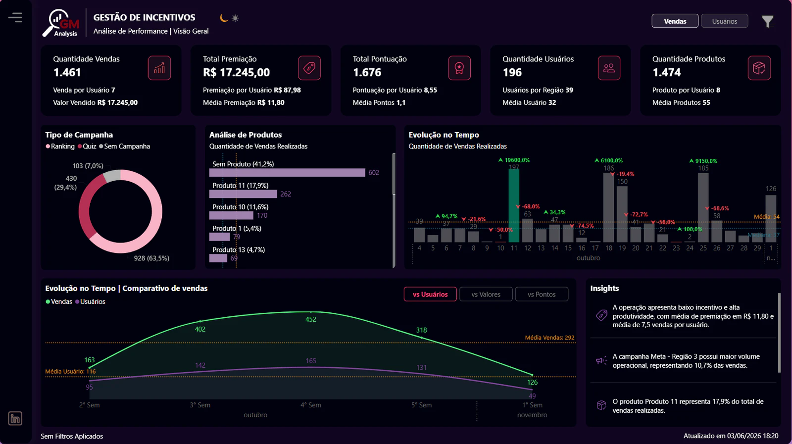Click the 402 Vendas data label
This screenshot has height=444, width=792.
pos(200,329)
